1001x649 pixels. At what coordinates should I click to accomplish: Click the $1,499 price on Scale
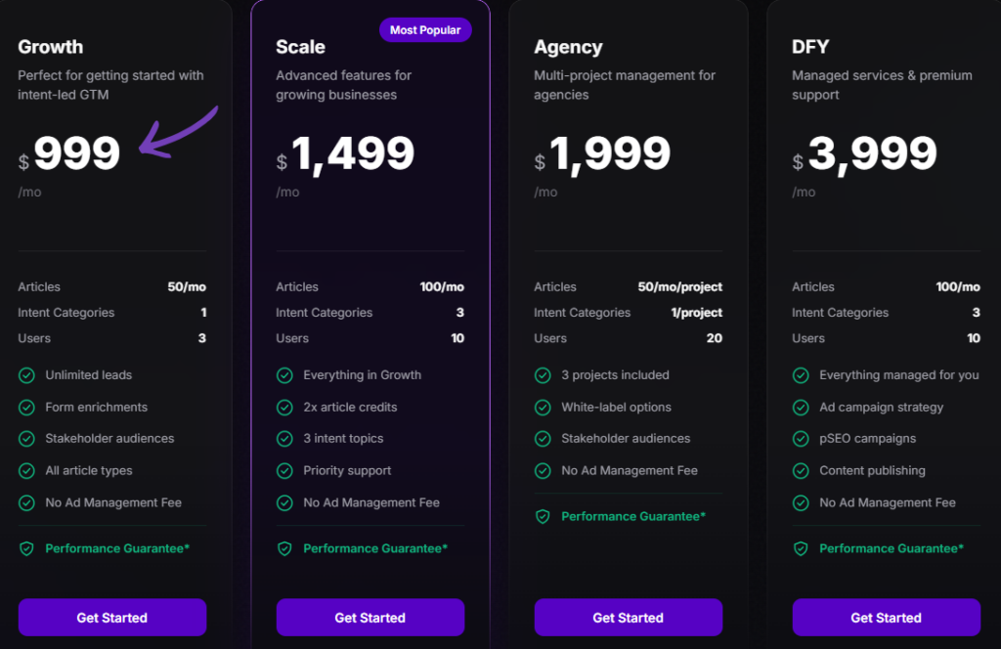352,151
